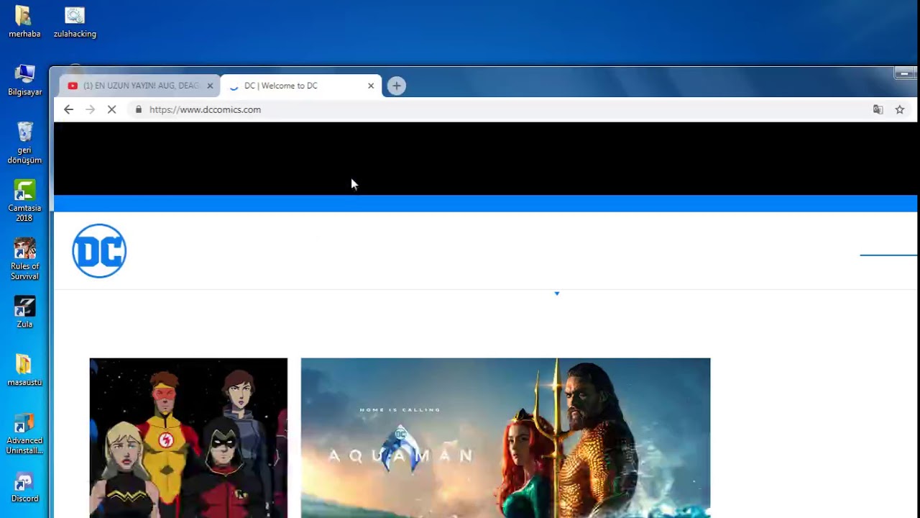Minimize the browser window
This screenshot has height=518, width=920.
coord(903,73)
